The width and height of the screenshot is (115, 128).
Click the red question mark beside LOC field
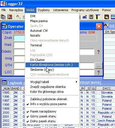point(98,72)
